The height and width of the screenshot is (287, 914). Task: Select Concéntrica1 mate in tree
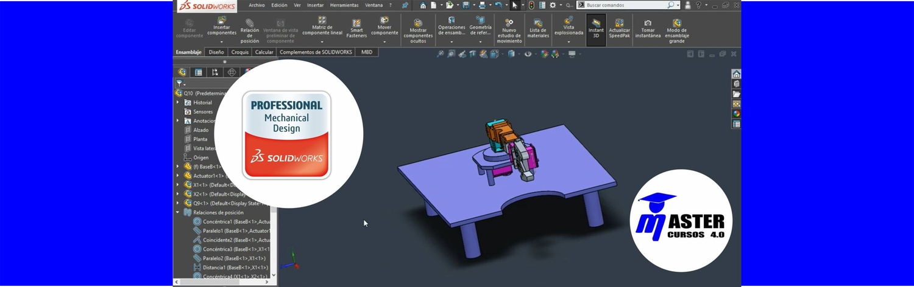(x=232, y=221)
